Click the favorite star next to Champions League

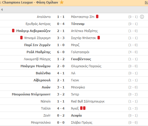click(62, 2)
